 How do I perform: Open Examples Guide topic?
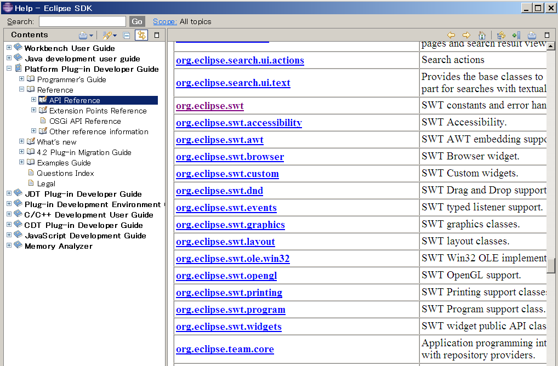[64, 163]
